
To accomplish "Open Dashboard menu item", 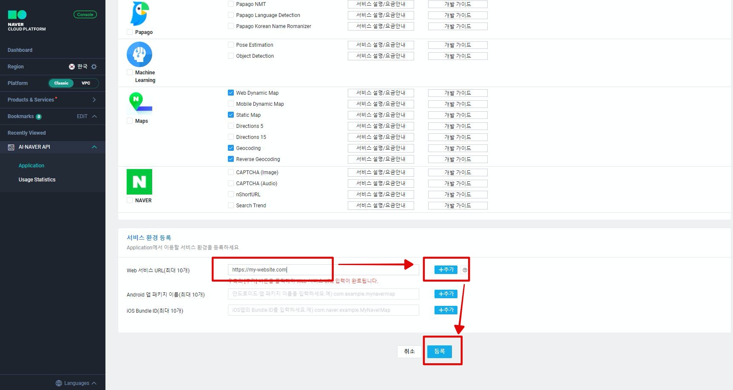I will (20, 50).
